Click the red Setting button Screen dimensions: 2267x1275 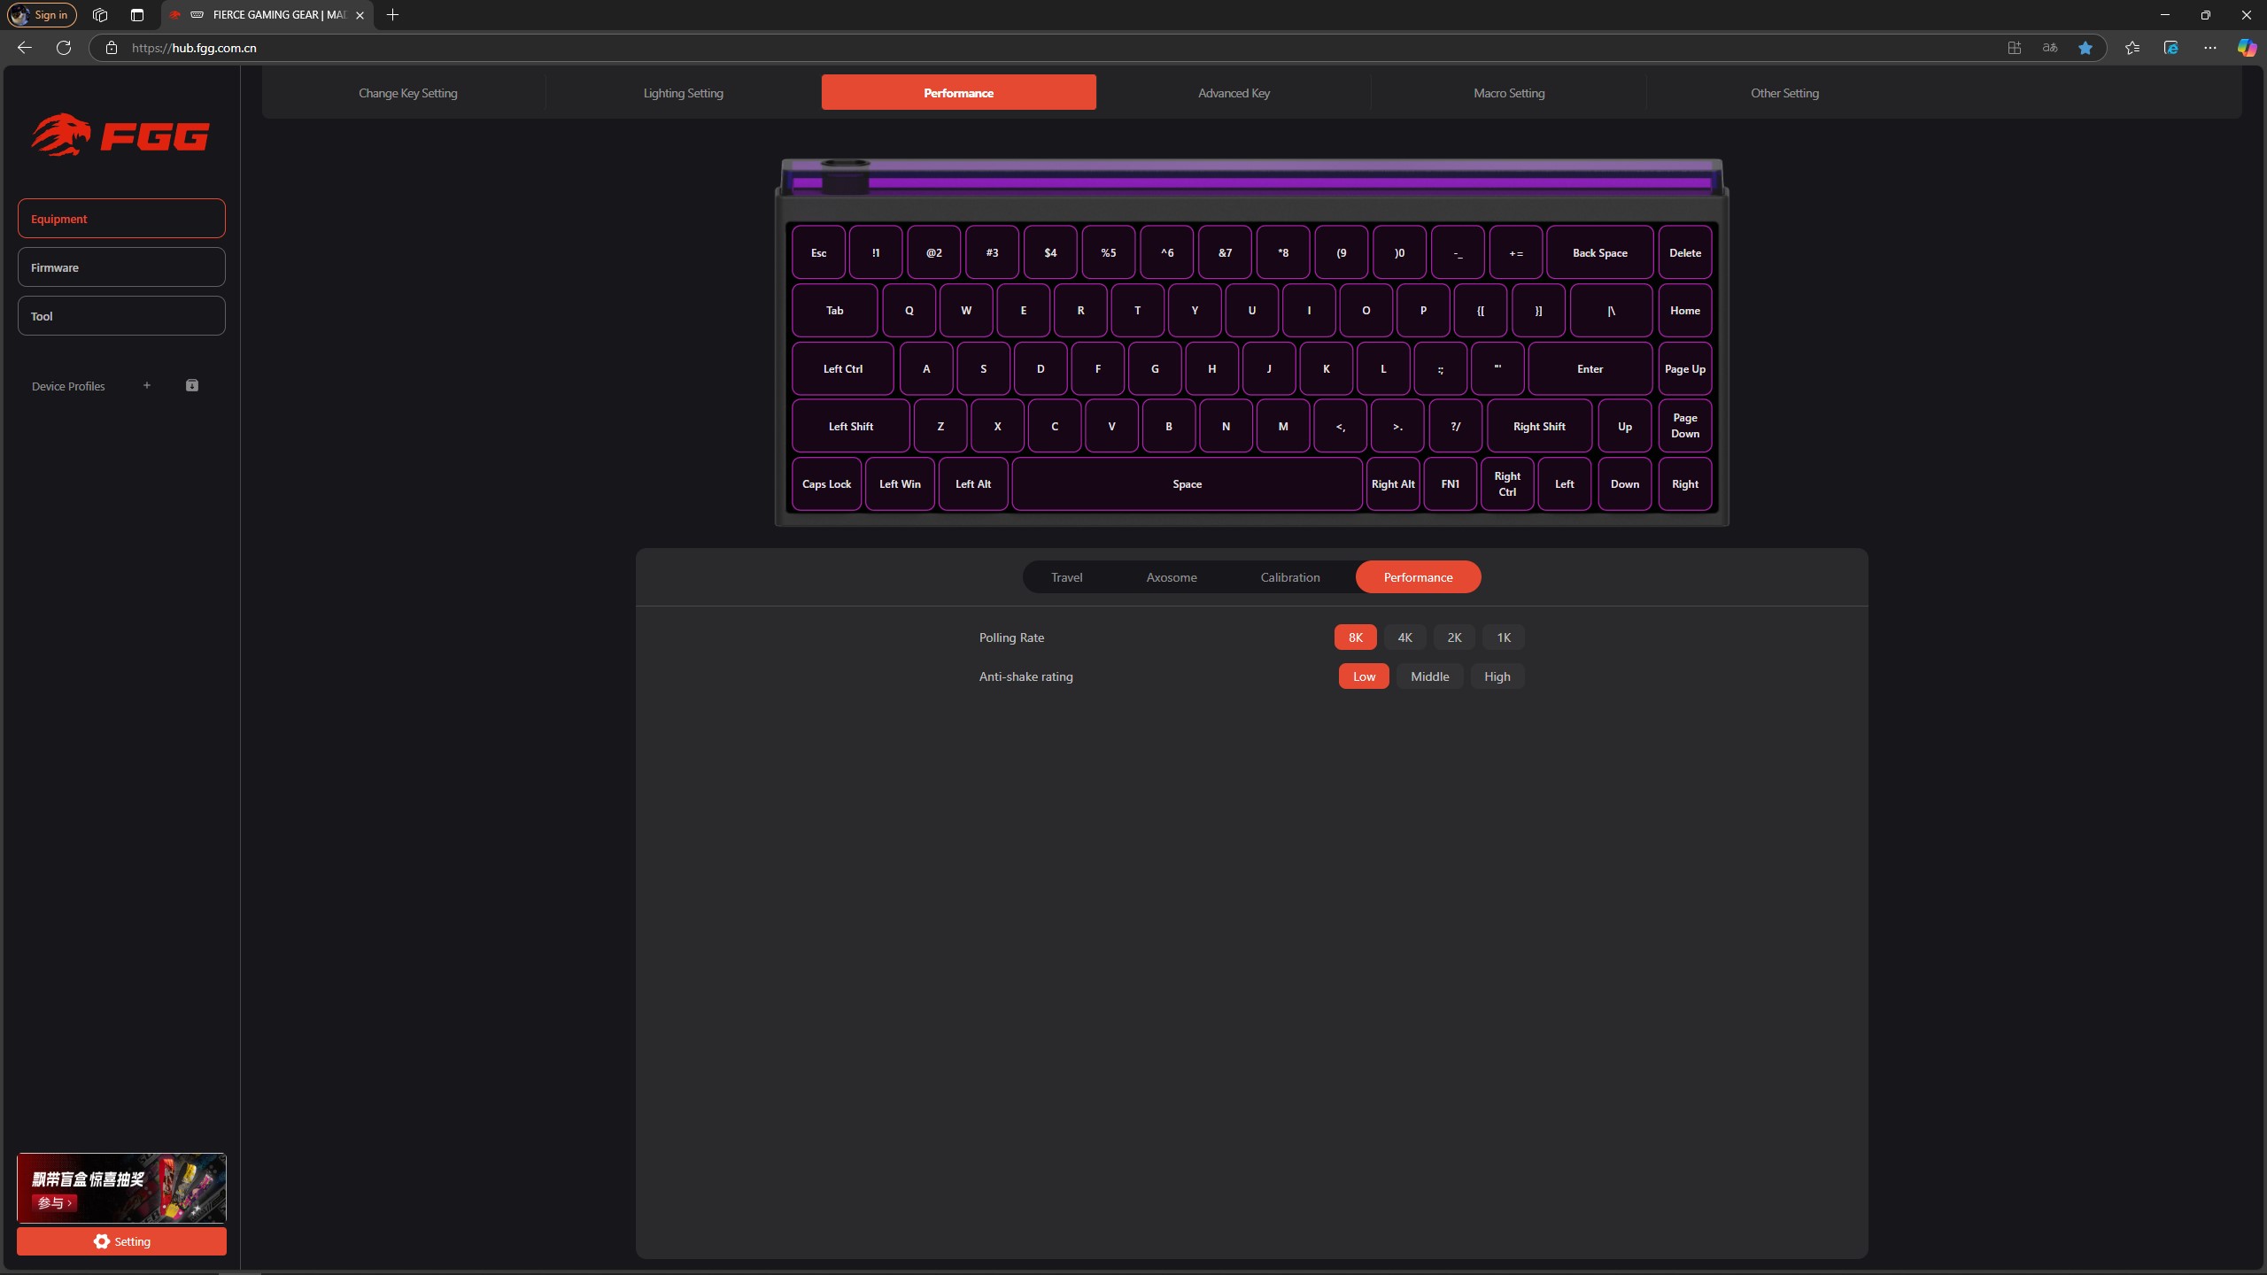pyautogui.click(x=121, y=1241)
